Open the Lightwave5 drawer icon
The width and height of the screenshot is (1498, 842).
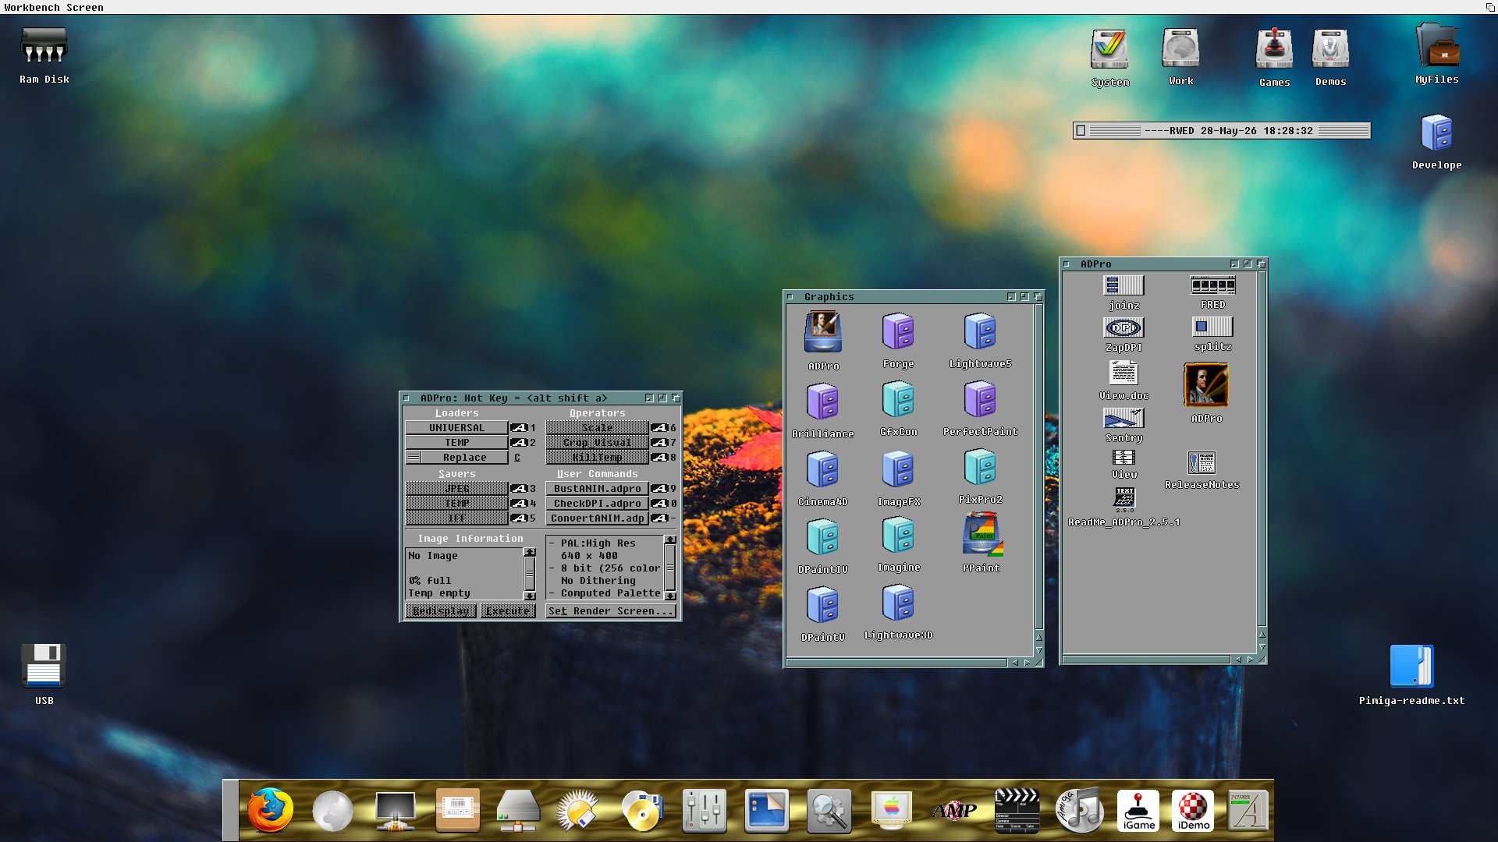(980, 332)
